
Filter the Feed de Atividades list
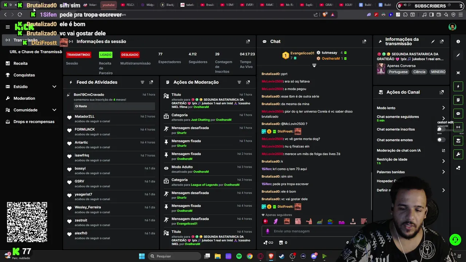click(142, 82)
